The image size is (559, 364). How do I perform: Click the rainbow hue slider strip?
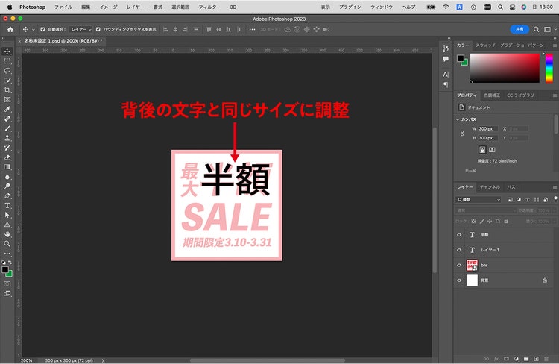coord(549,68)
